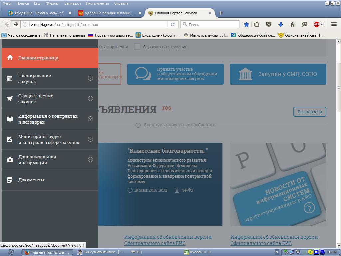Expand Осуществление закупок menu section
The image size is (341, 256).
coord(90,99)
